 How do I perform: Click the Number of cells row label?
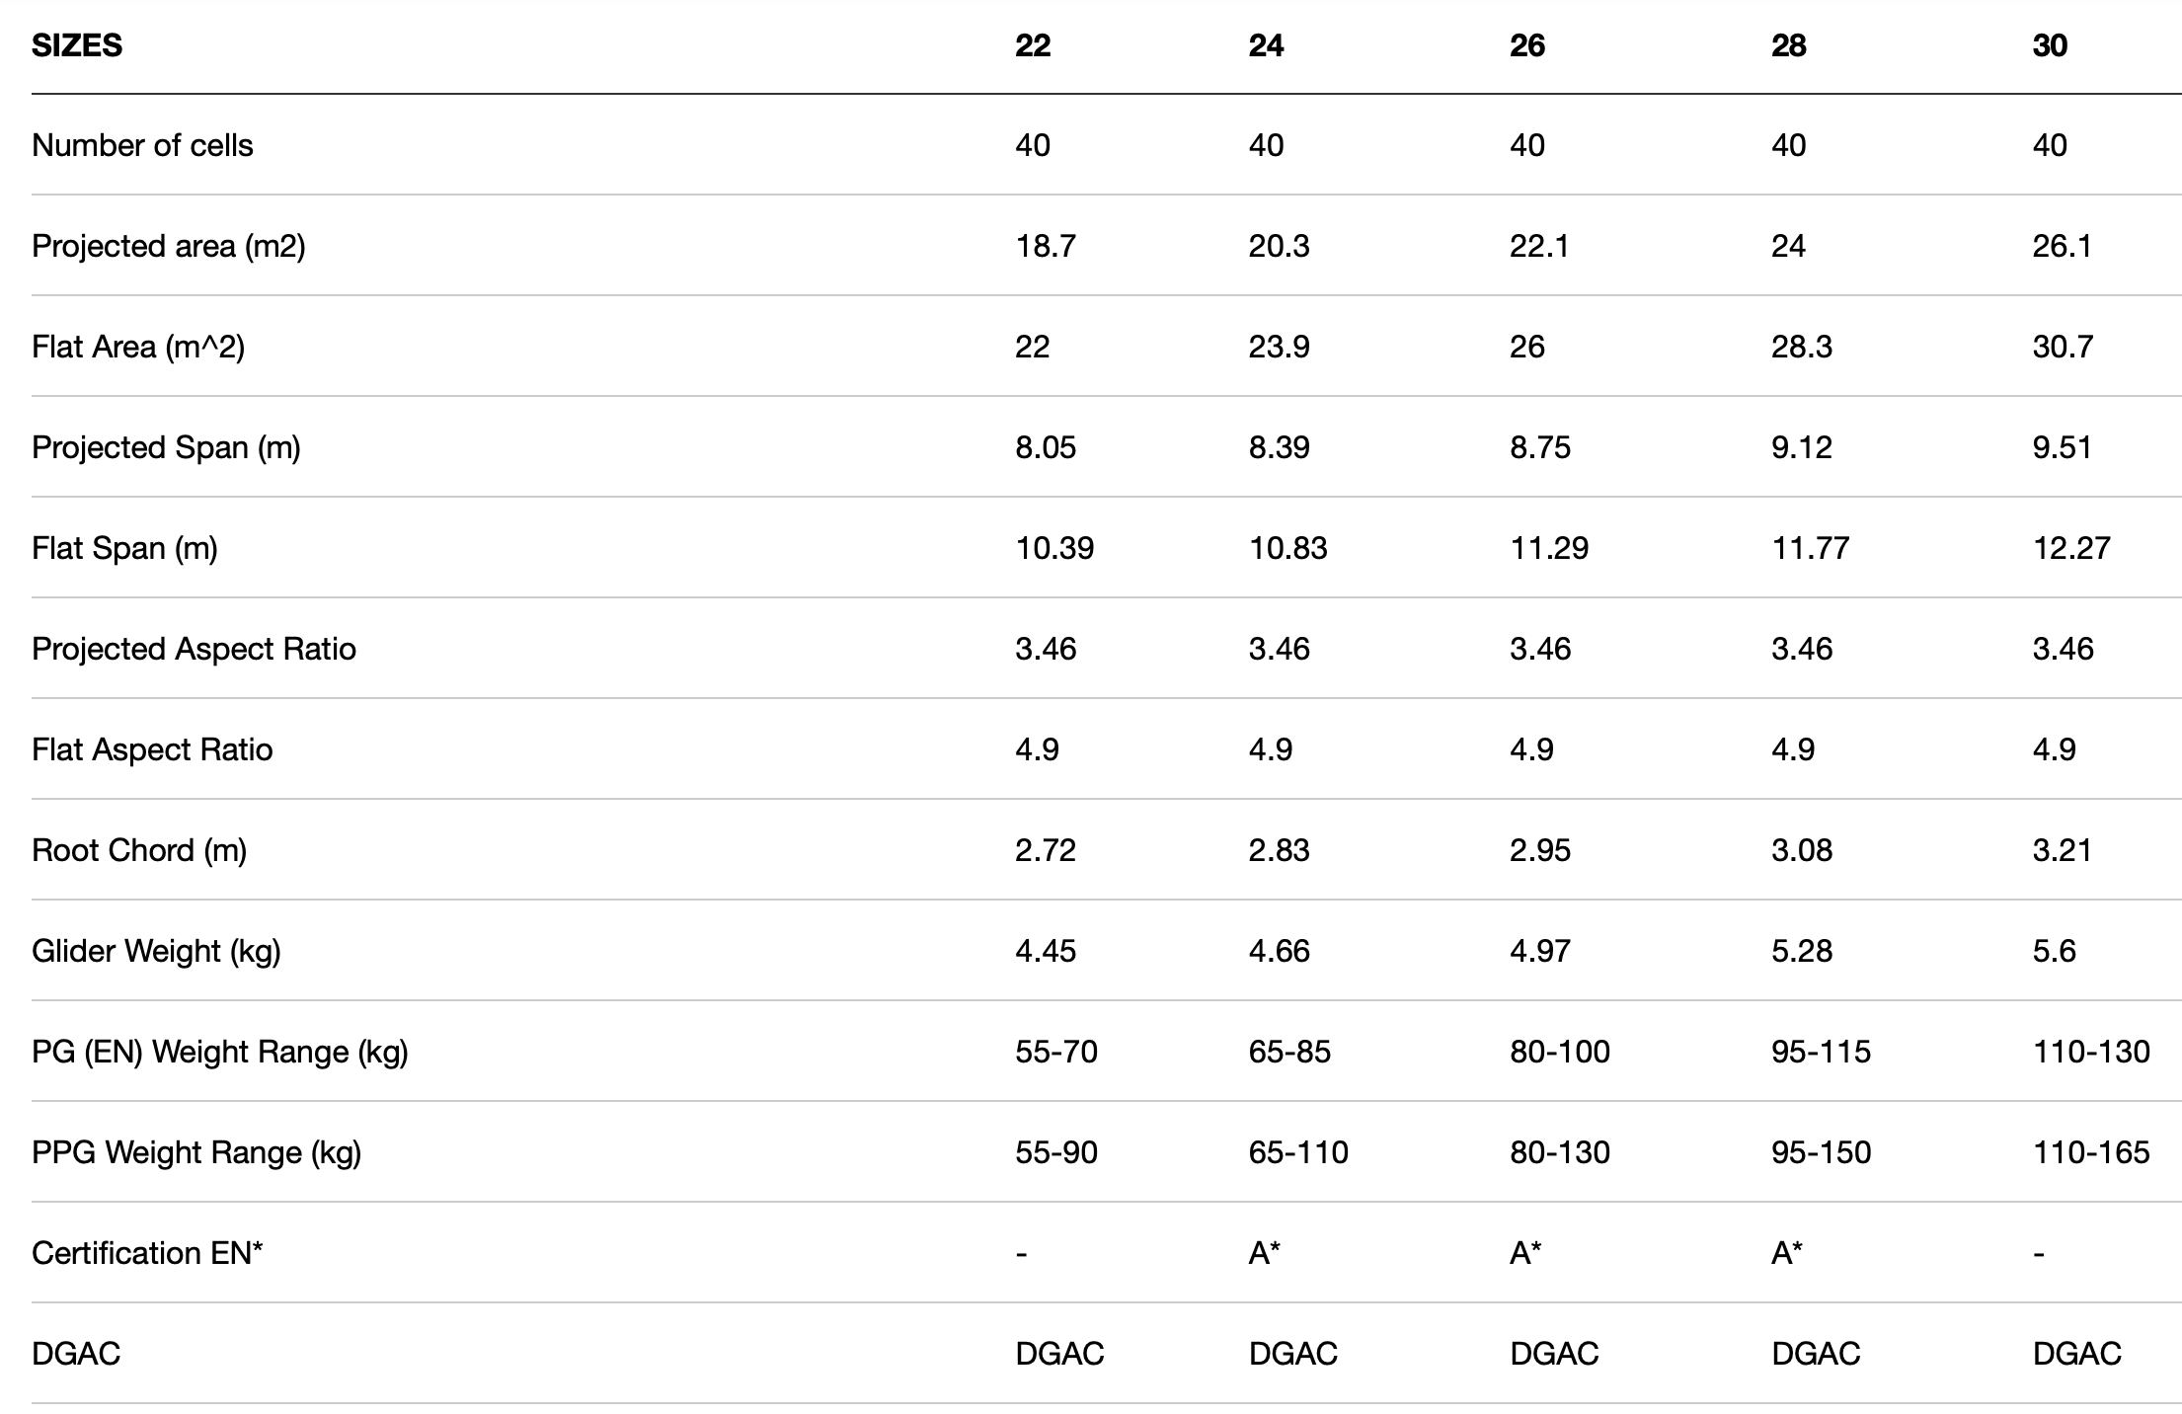point(142,145)
